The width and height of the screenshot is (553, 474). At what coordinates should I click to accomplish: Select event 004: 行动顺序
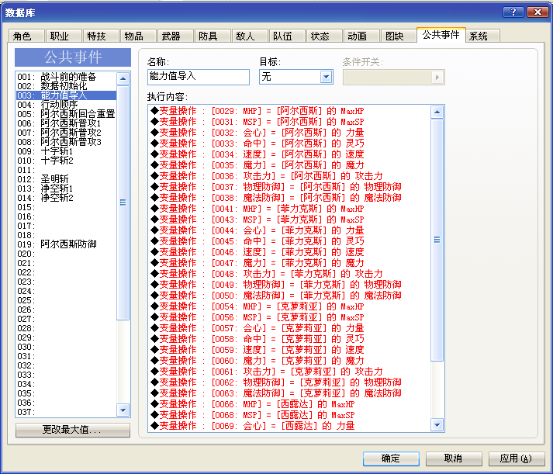pos(66,105)
